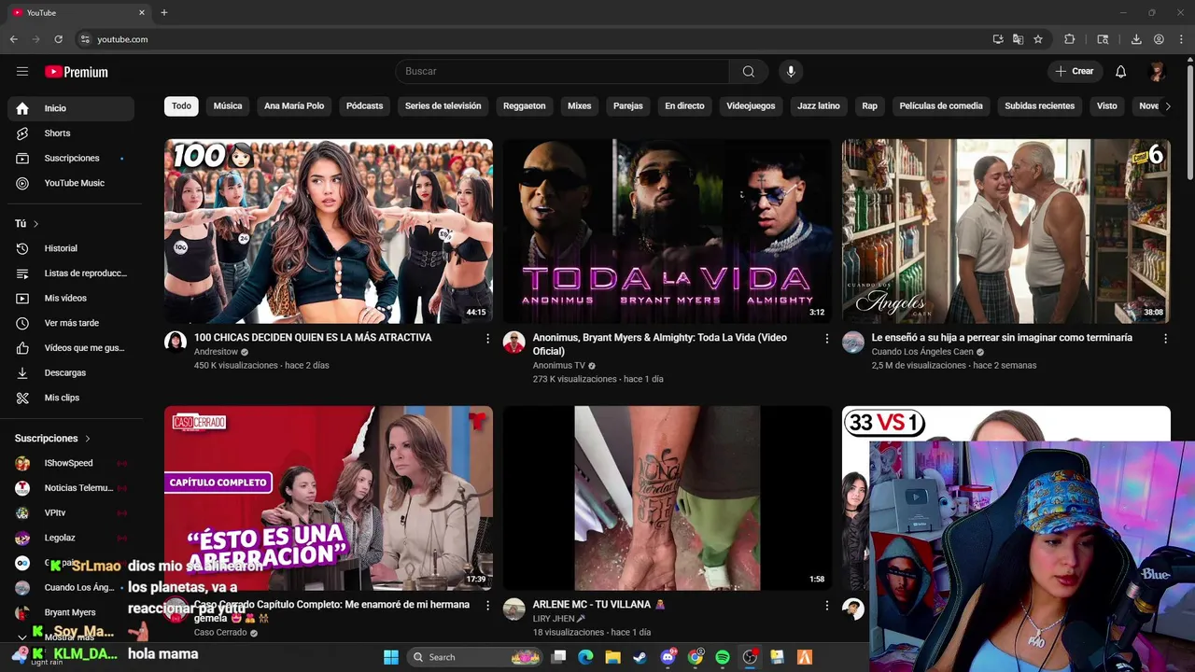The height and width of the screenshot is (672, 1195).
Task: Open Chrome extensions puzzle icon
Action: pos(1070,39)
